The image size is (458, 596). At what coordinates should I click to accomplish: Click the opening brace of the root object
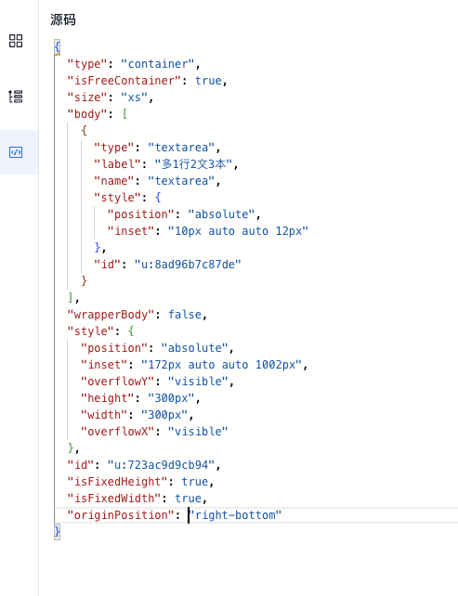57,47
